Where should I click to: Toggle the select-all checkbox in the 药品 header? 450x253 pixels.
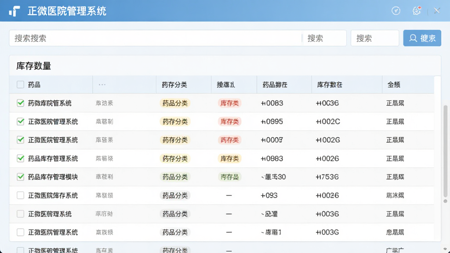(20, 85)
